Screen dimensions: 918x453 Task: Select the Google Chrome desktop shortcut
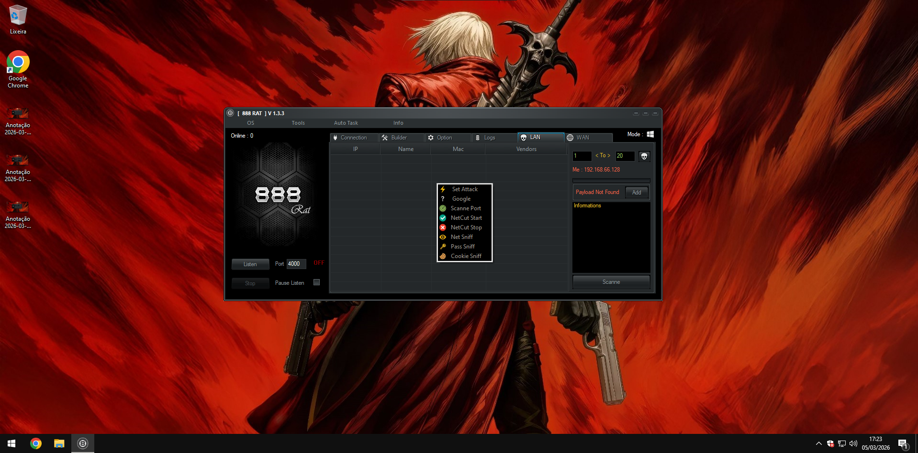coord(18,70)
